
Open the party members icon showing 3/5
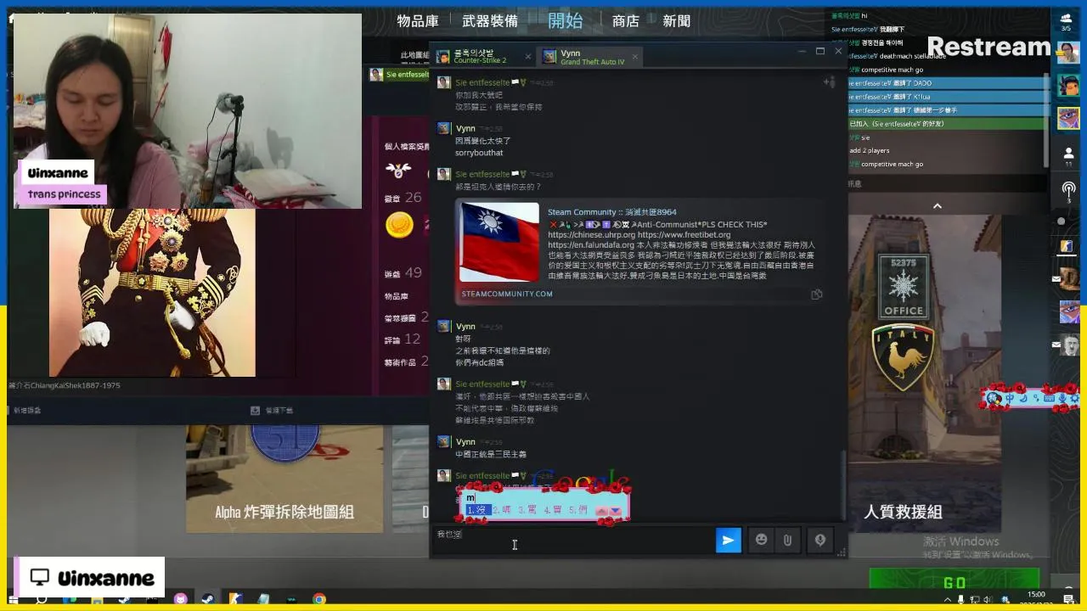(x=1066, y=21)
